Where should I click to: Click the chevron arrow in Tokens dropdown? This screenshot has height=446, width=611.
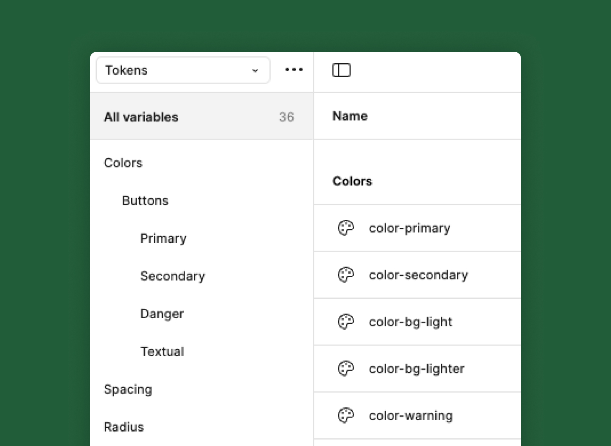click(255, 70)
